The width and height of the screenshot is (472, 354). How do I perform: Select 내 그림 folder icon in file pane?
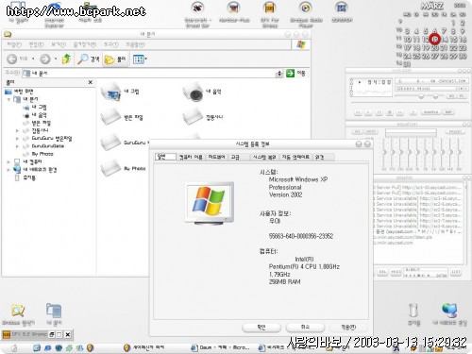pos(110,92)
